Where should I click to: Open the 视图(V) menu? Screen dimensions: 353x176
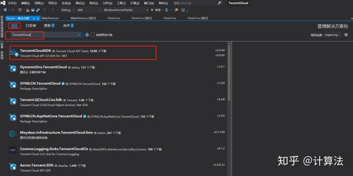(39, 3)
